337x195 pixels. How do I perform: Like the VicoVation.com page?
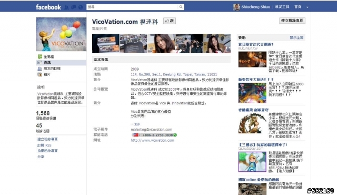(170, 21)
